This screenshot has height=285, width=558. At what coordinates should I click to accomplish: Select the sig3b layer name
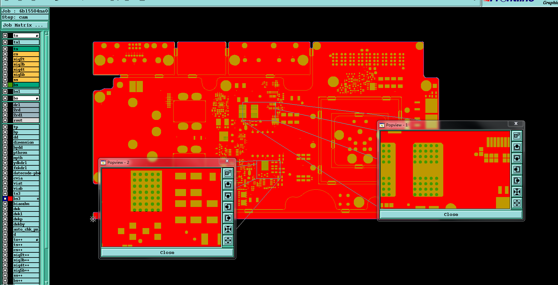click(x=26, y=64)
